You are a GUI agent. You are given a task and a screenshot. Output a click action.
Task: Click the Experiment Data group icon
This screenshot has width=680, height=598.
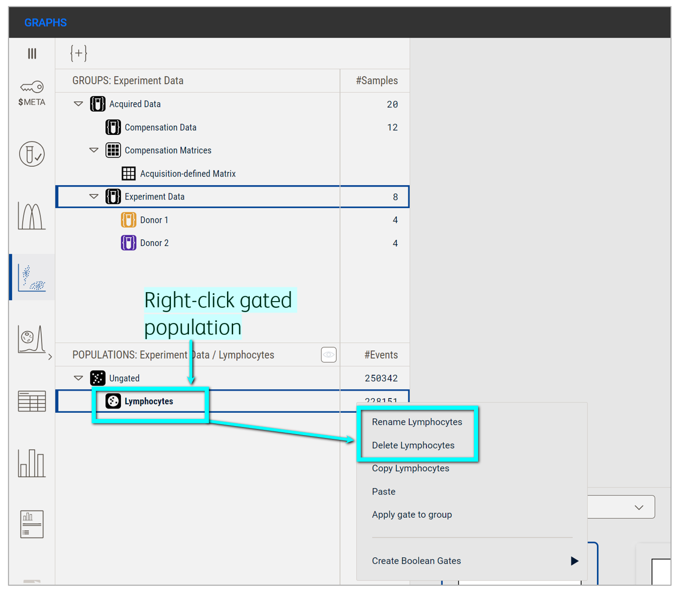tap(113, 197)
